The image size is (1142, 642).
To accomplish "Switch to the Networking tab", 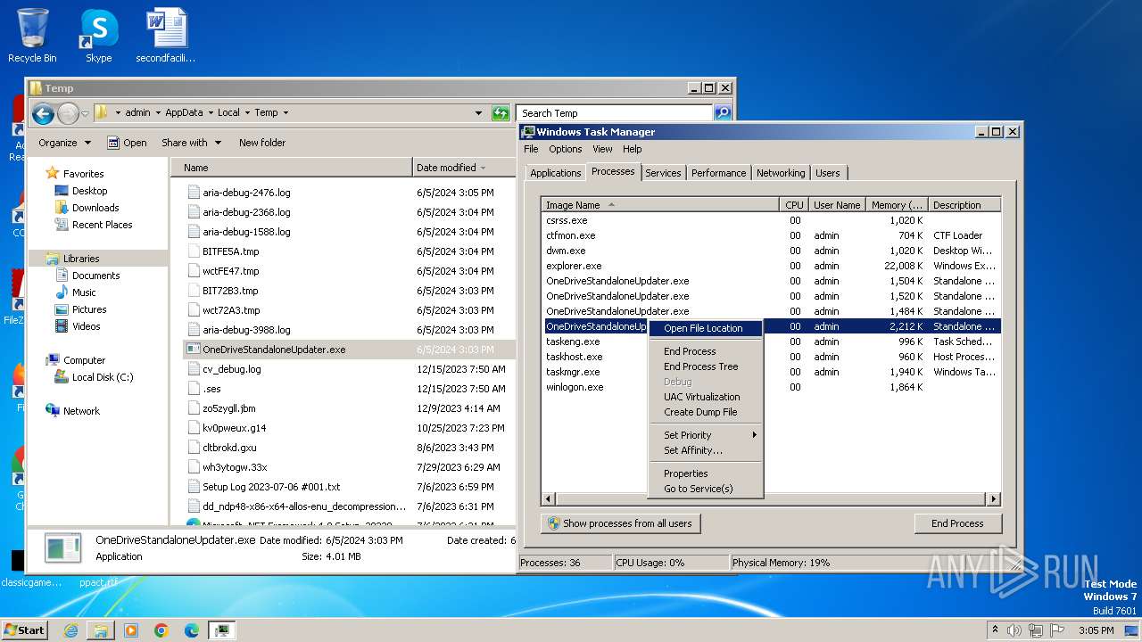I will pyautogui.click(x=780, y=173).
